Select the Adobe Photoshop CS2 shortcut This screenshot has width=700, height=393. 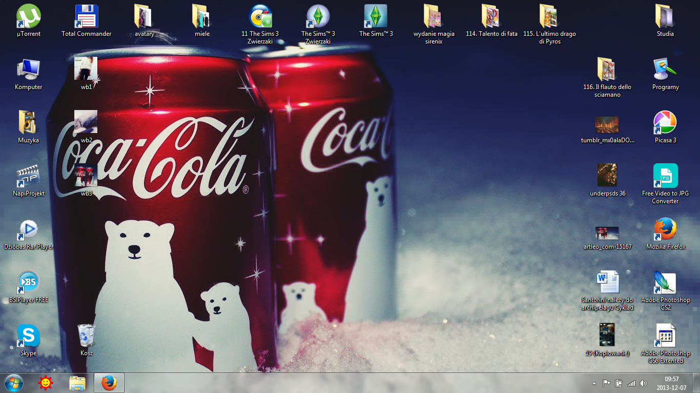665,290
